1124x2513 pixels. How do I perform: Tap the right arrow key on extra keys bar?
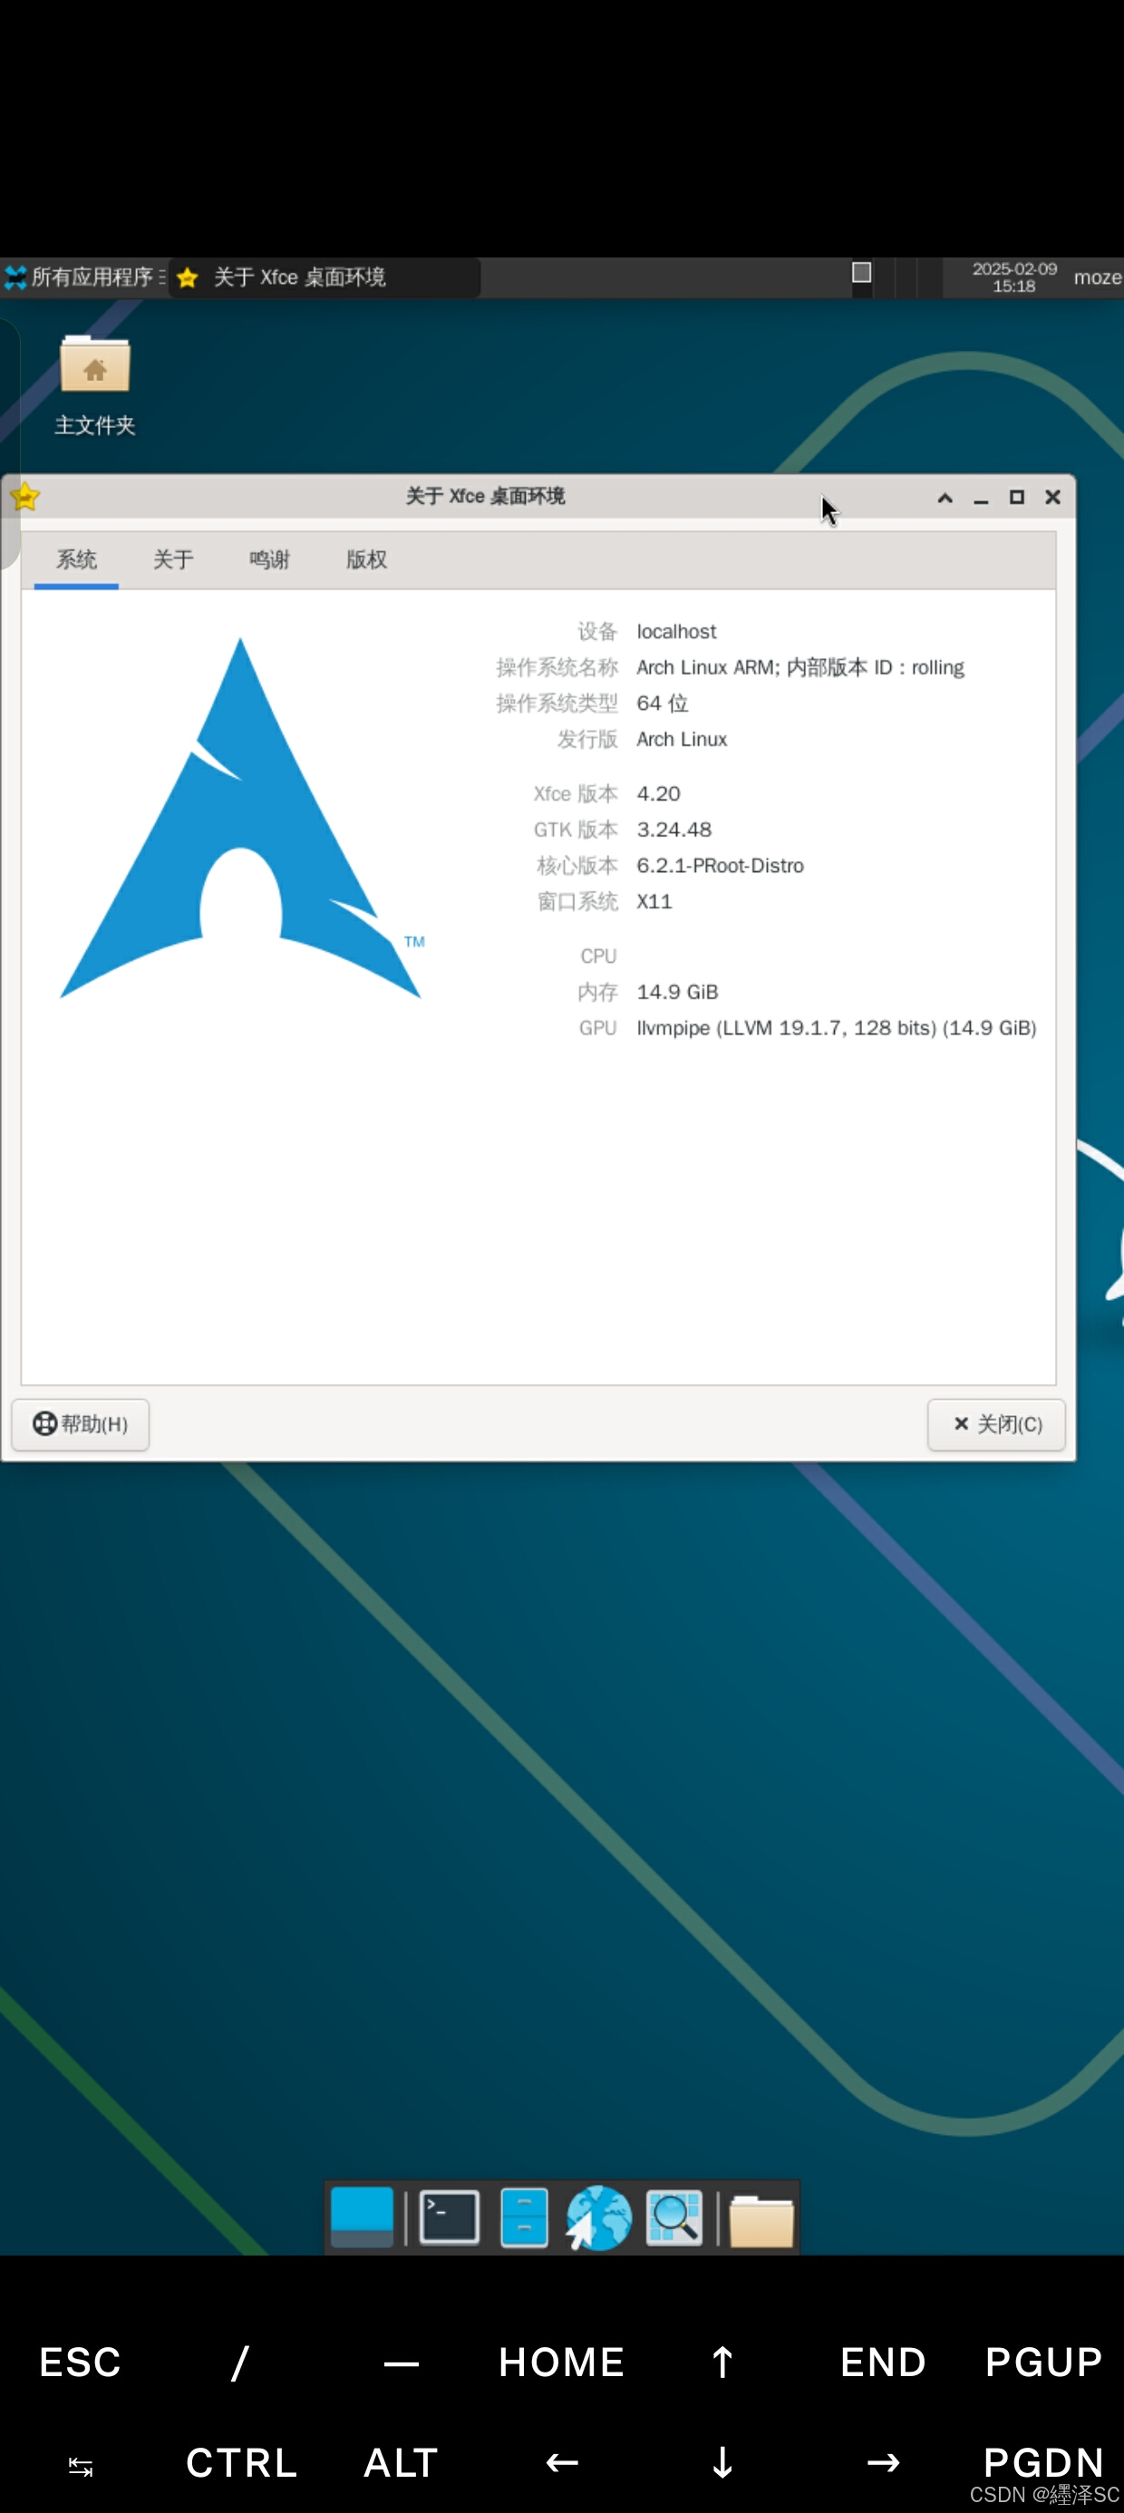[x=883, y=2463]
